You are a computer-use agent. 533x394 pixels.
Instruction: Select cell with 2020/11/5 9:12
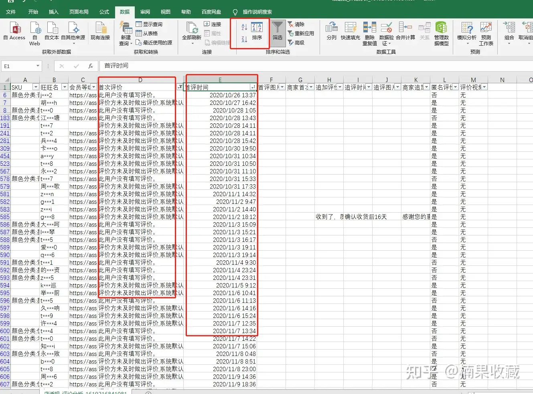(220, 285)
